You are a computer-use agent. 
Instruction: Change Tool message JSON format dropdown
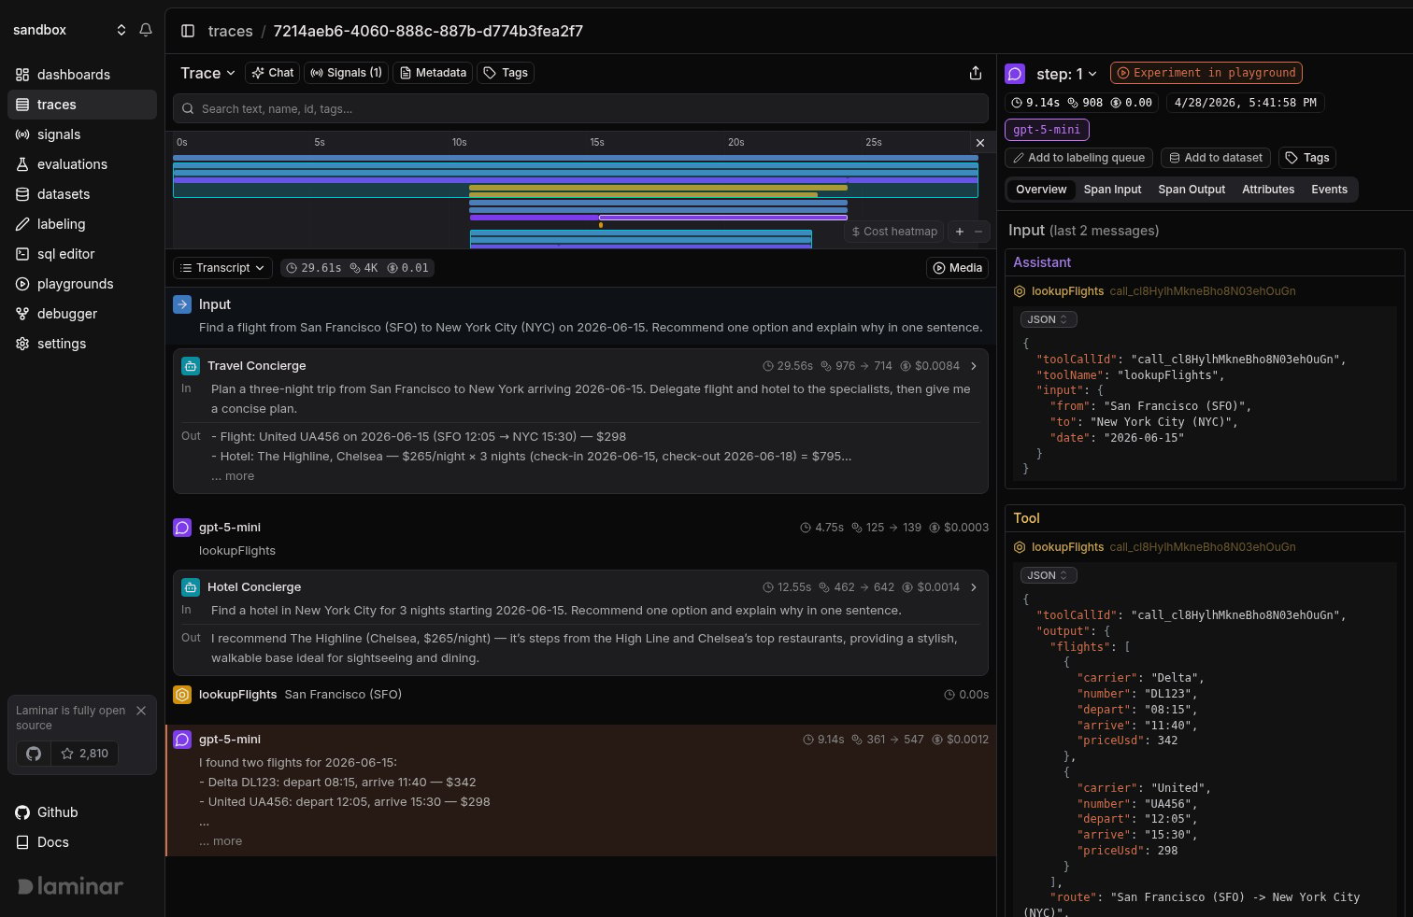tap(1049, 575)
